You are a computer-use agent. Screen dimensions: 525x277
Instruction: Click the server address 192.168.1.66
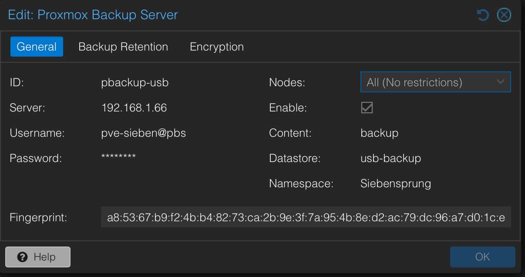[x=134, y=108]
